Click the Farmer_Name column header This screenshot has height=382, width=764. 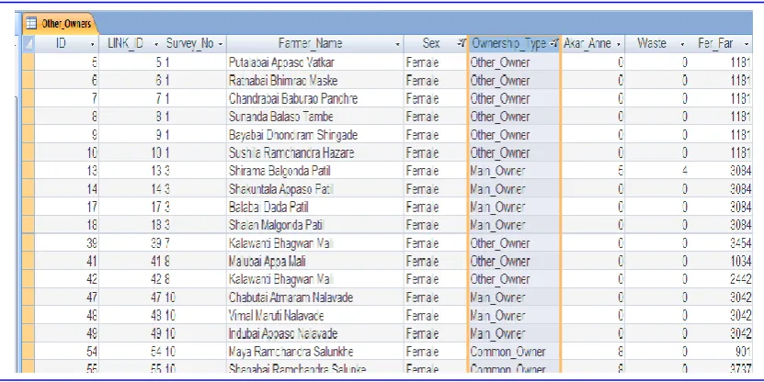(x=311, y=44)
